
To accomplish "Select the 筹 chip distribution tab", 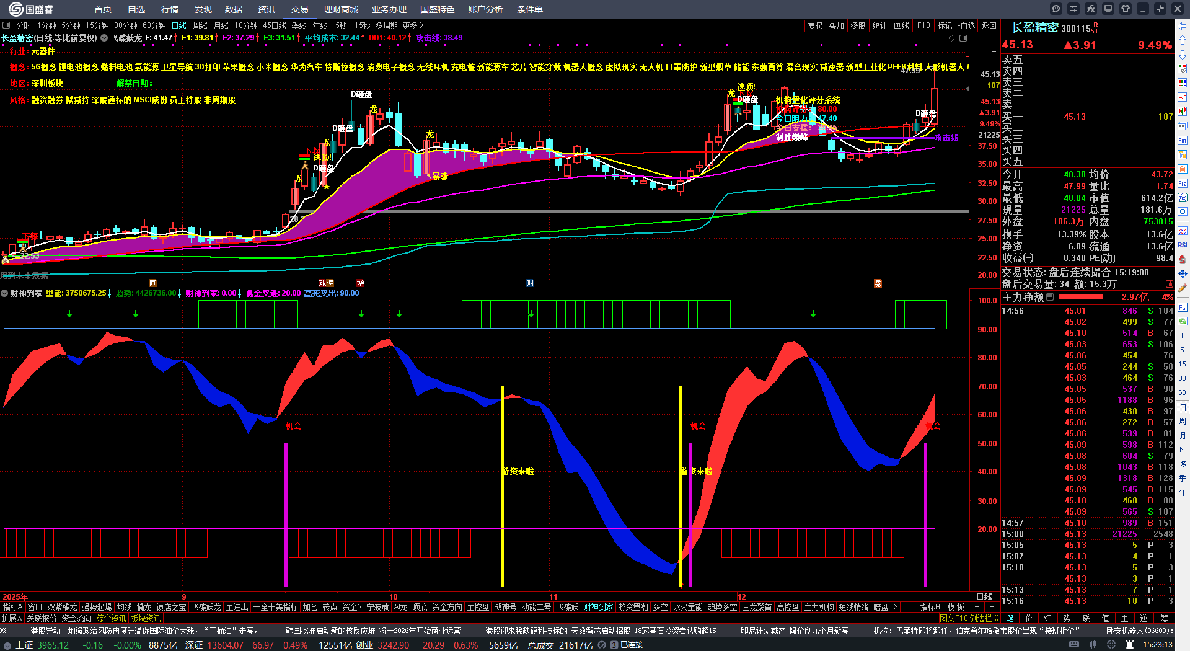I will click(1164, 618).
